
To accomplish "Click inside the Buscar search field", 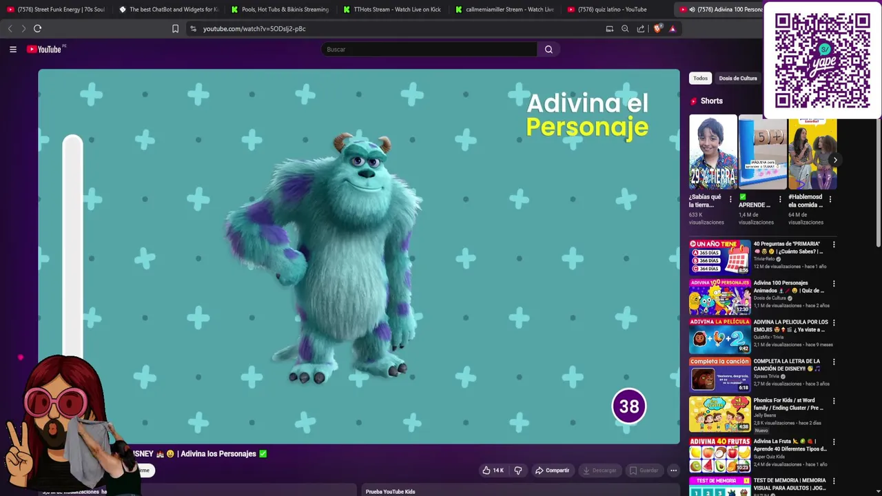I will tap(429, 49).
